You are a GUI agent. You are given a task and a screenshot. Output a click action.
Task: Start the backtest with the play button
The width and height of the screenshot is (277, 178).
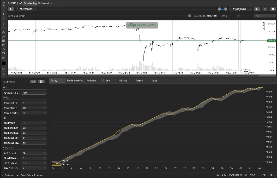[257, 9]
